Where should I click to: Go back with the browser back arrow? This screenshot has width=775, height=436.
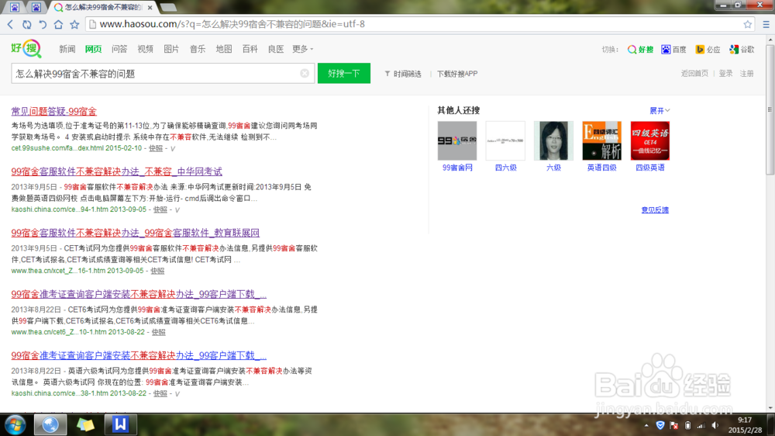10,24
